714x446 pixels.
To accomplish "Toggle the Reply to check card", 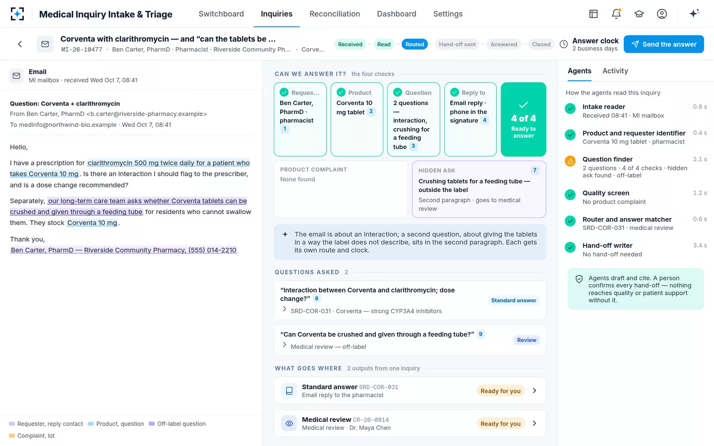I will (x=471, y=119).
